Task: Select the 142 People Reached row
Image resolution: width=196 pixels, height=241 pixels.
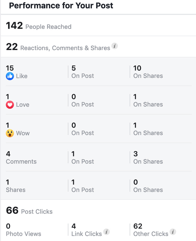Action: point(98,25)
